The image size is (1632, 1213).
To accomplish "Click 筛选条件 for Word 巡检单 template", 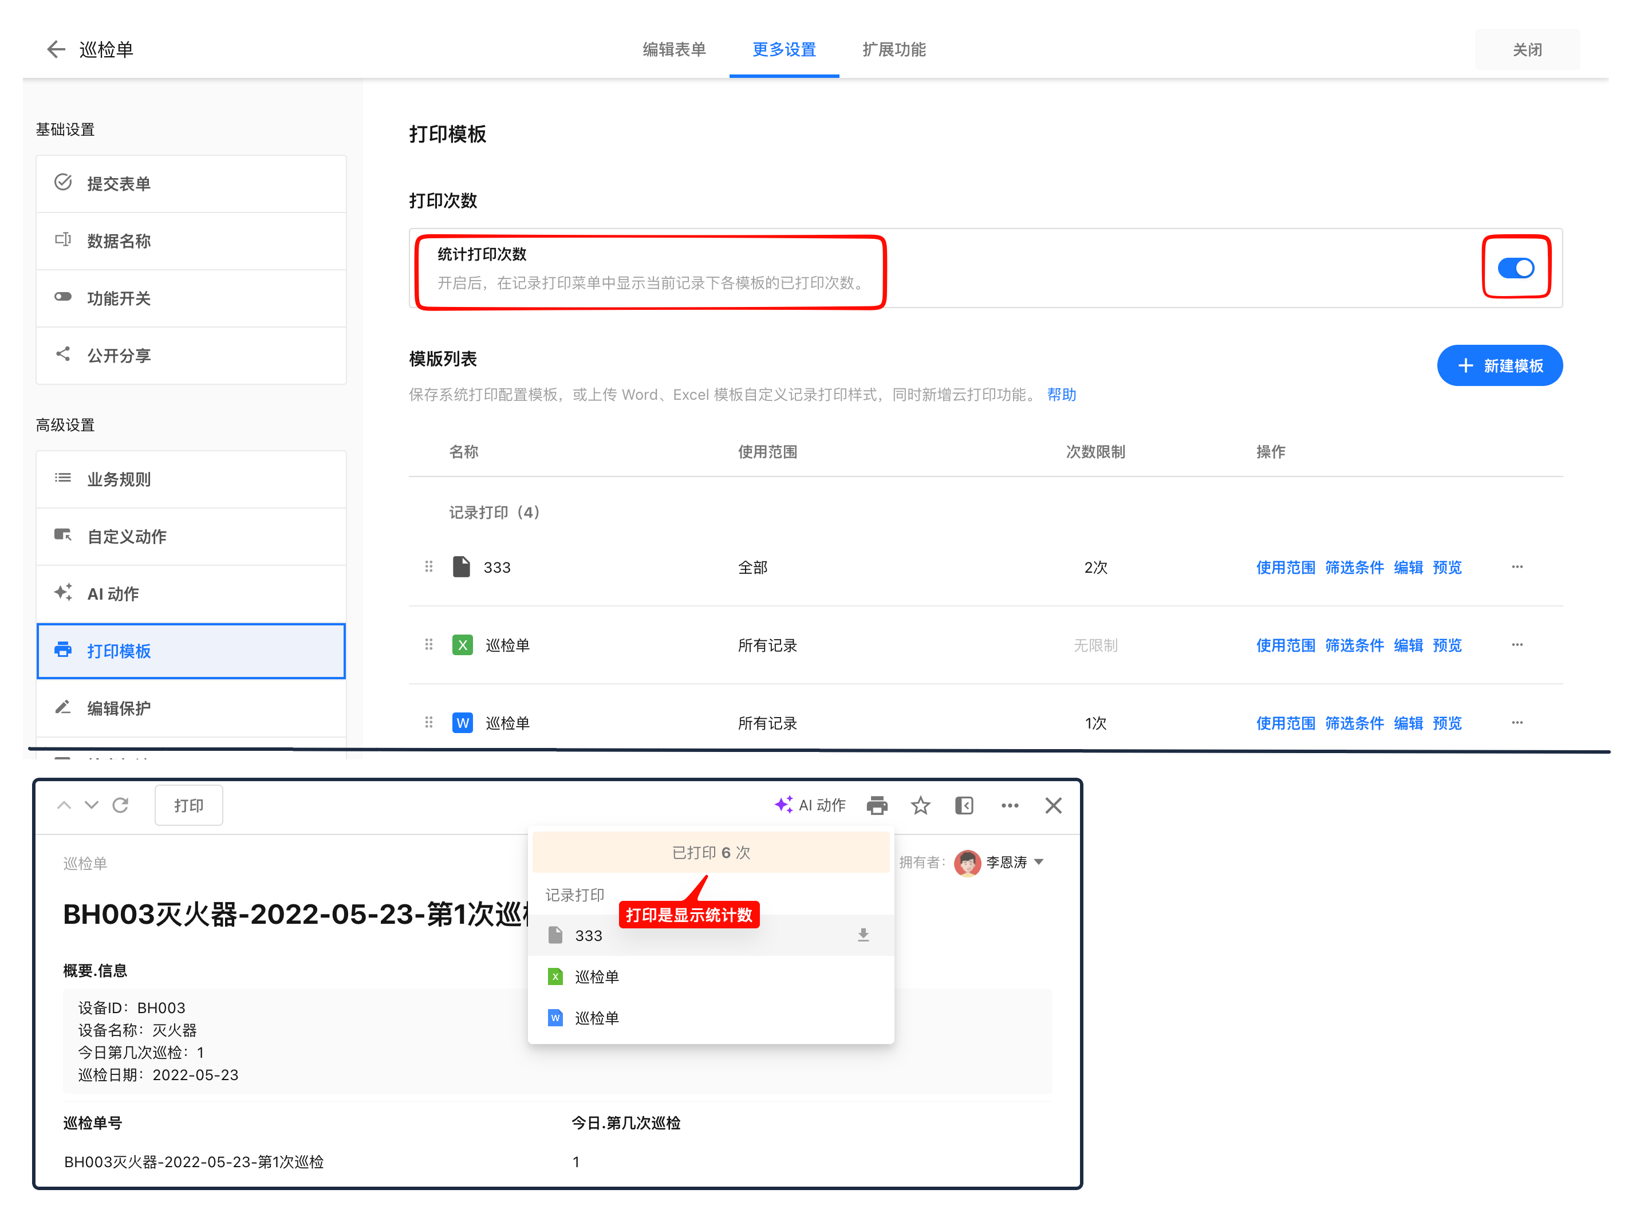I will 1354,723.
